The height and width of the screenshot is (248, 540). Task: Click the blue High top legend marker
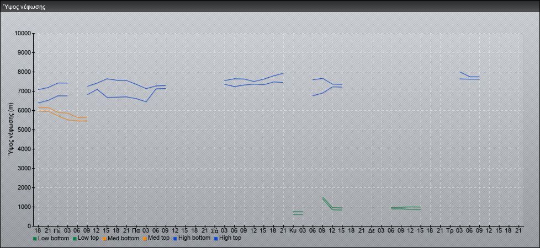click(x=215, y=239)
